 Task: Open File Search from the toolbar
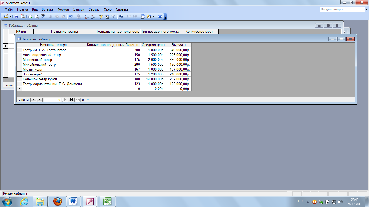point(22,16)
